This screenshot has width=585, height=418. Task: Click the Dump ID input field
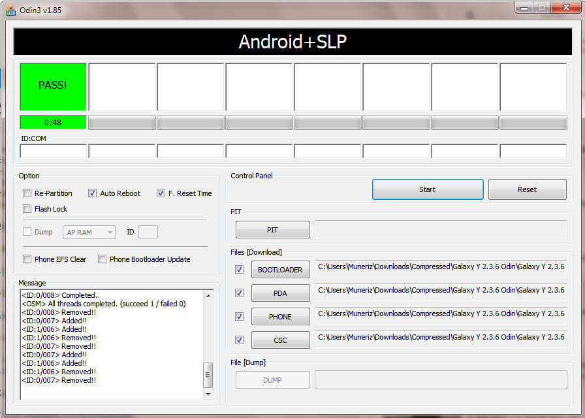148,232
